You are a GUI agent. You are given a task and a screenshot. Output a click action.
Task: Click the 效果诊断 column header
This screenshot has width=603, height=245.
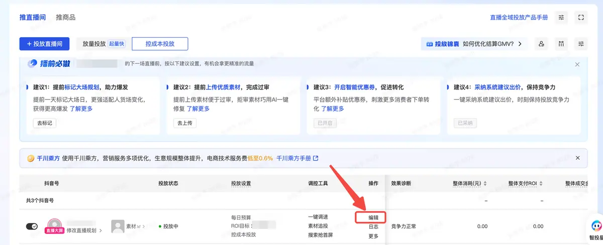[401, 184]
